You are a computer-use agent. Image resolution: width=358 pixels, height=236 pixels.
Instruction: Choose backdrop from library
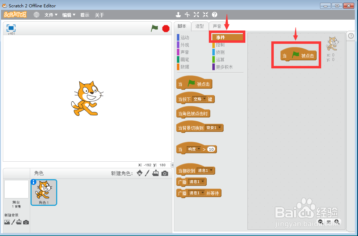tap(7, 222)
